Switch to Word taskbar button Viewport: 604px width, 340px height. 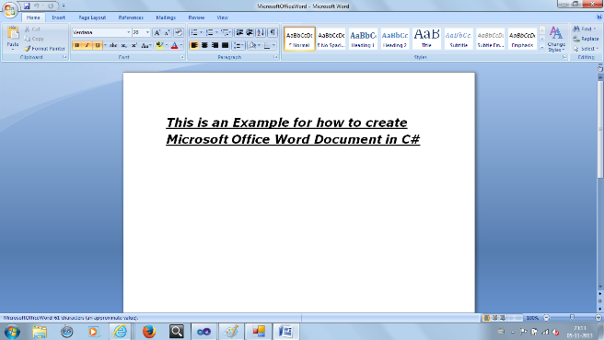point(285,331)
